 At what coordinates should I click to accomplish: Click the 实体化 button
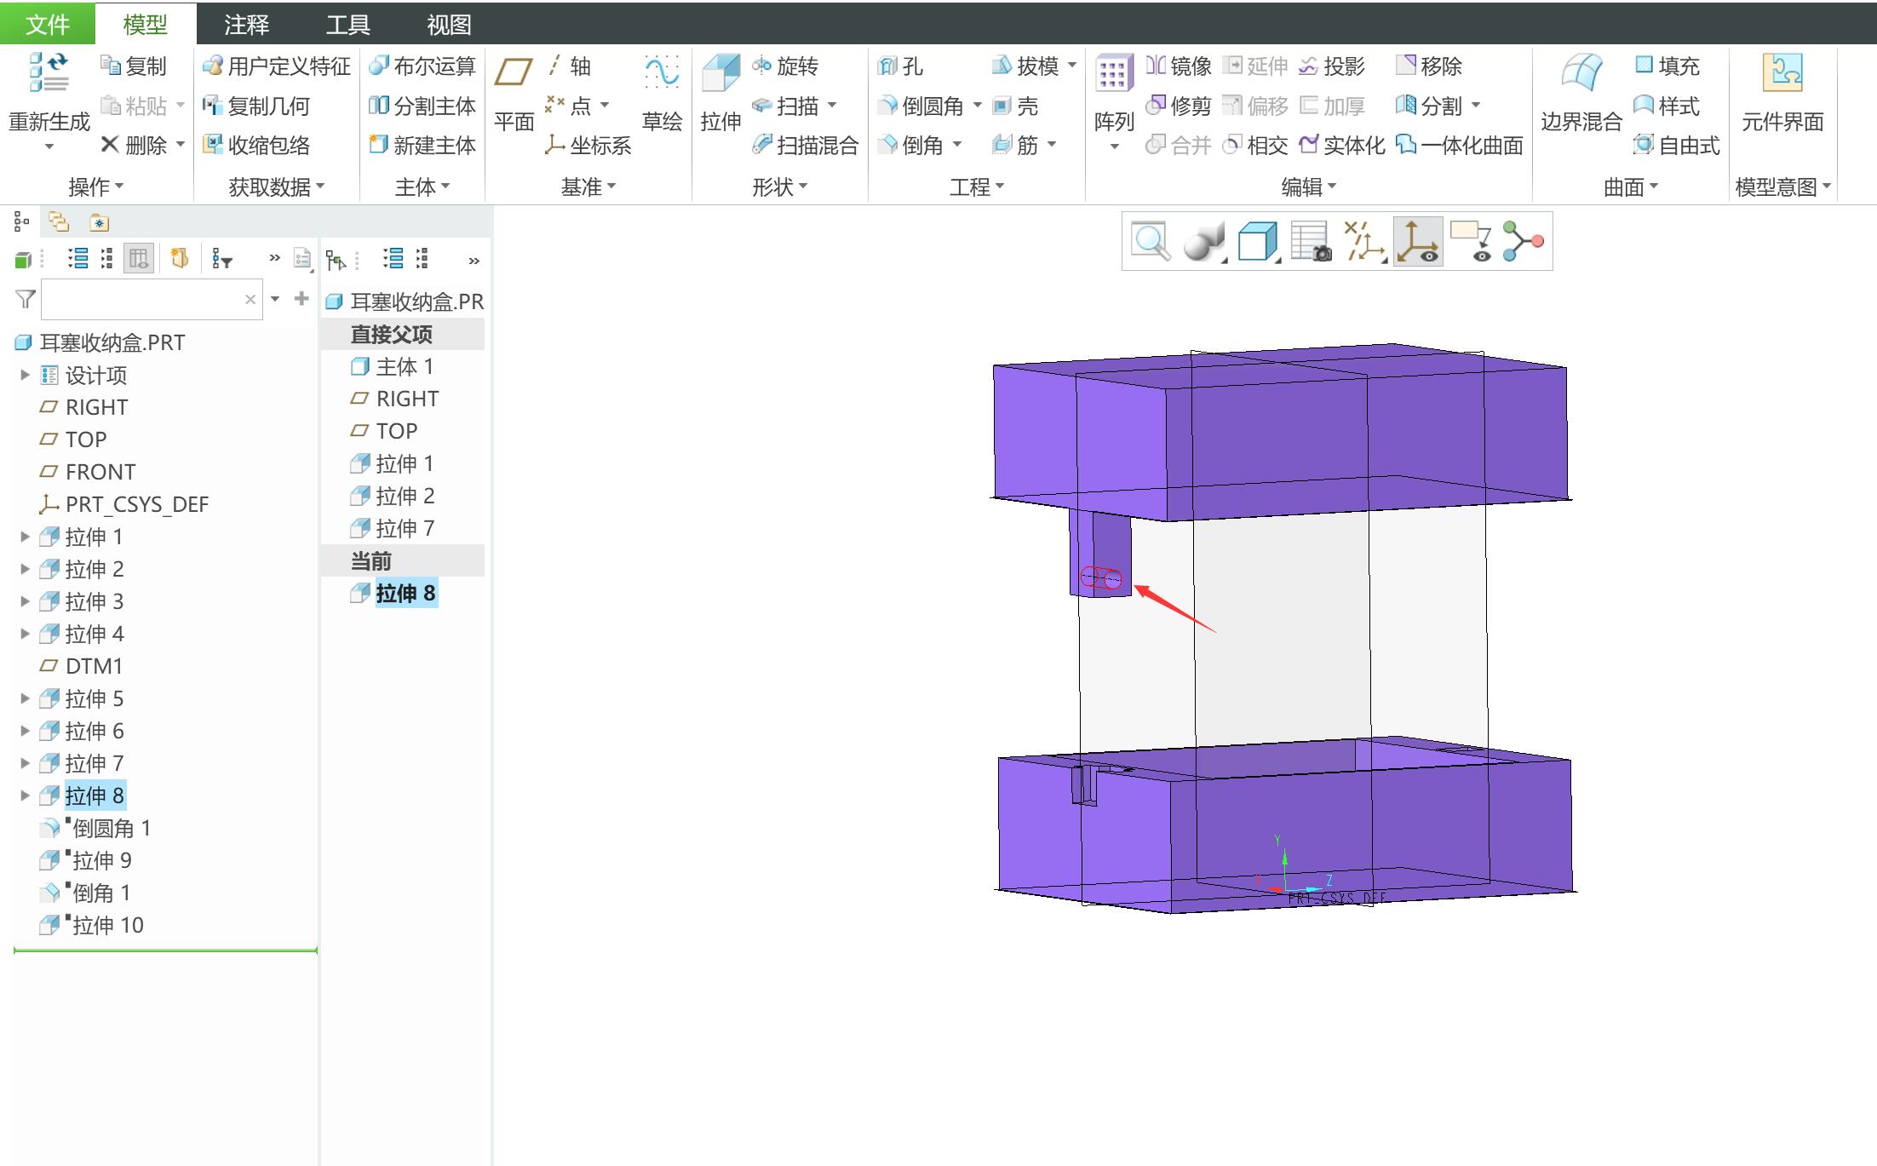coord(1342,146)
